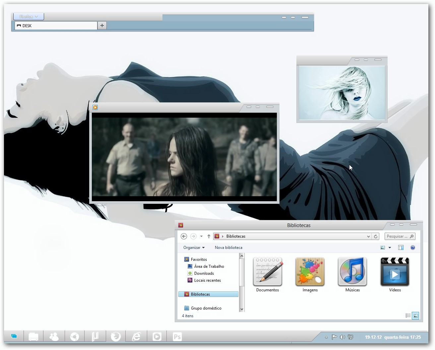The image size is (435, 350).
Task: Show hidden tray icons
Action: [x=327, y=337]
